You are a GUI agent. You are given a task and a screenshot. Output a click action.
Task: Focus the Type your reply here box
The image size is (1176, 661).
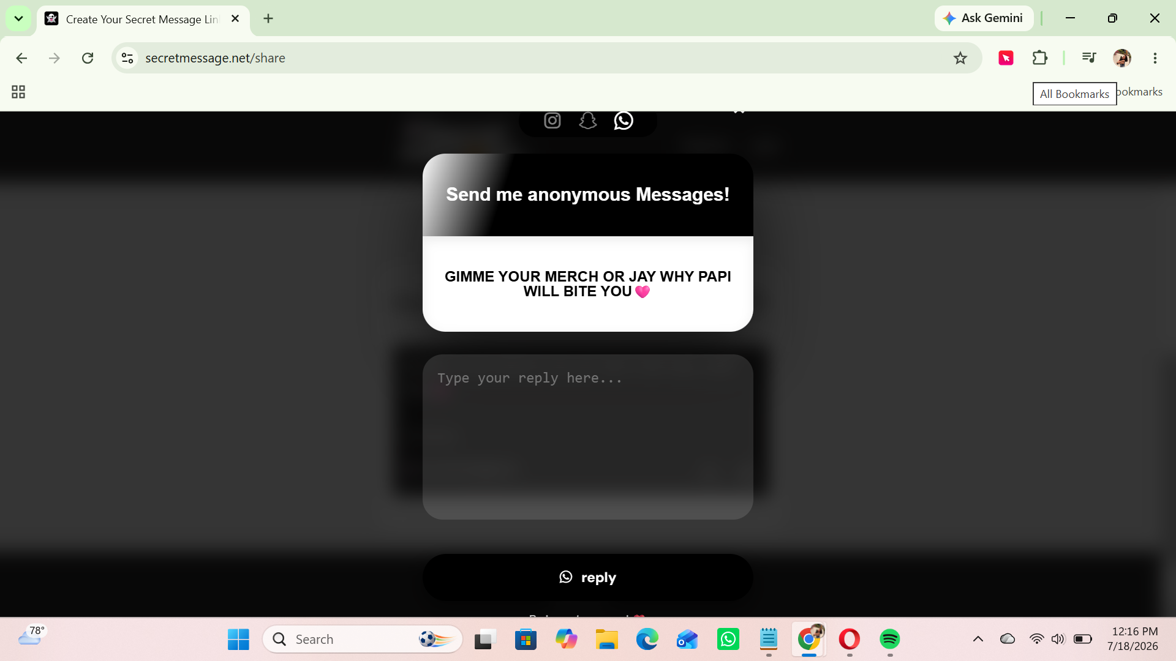click(x=587, y=437)
